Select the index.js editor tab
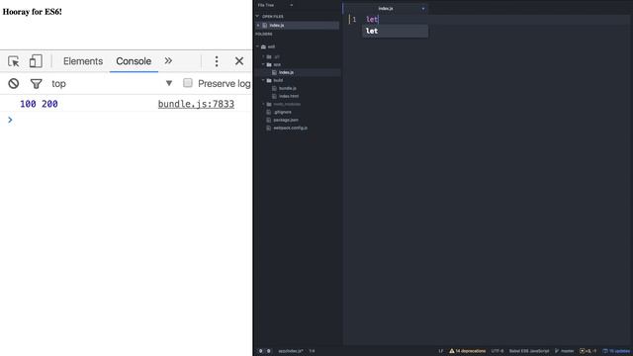This screenshot has width=633, height=356. tap(386, 8)
